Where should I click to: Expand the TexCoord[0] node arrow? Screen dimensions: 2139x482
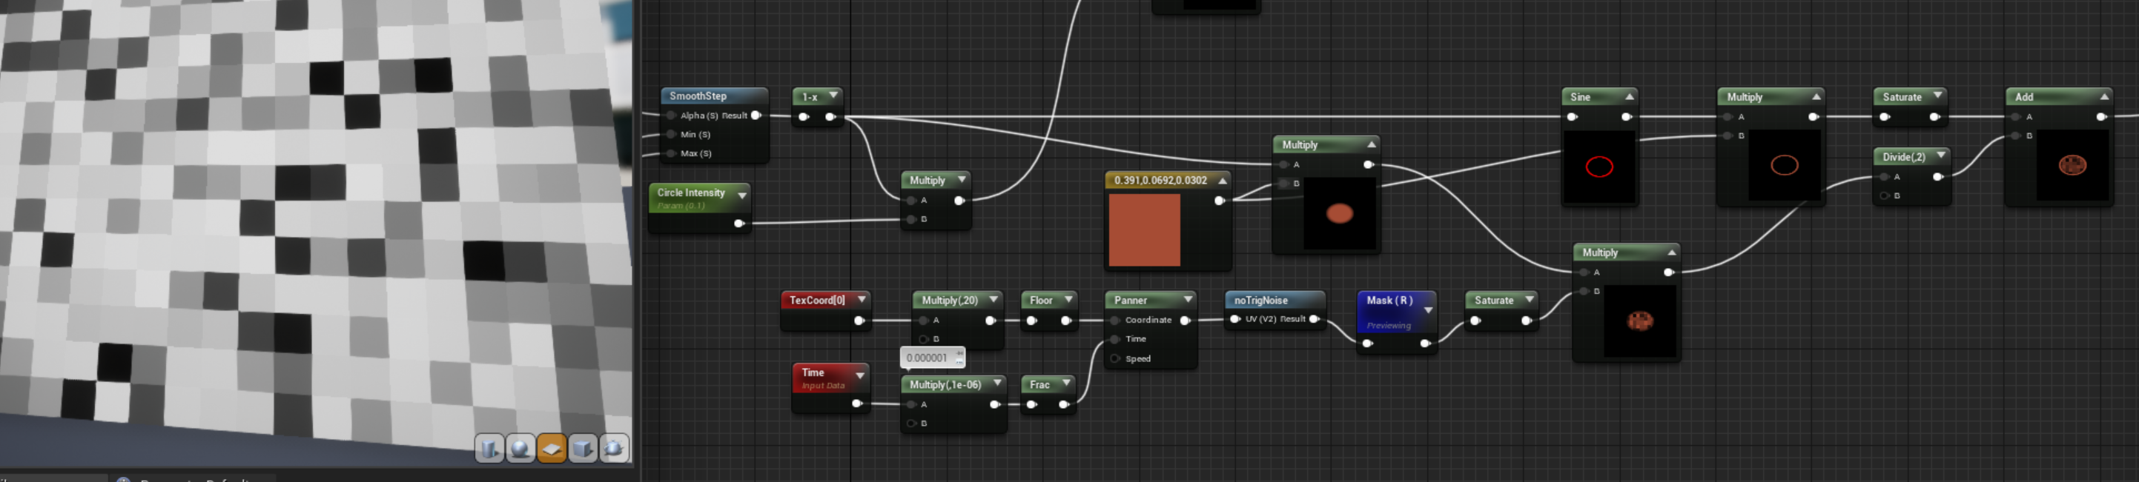pyautogui.click(x=862, y=298)
